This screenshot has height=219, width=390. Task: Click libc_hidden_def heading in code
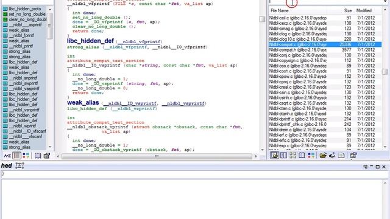pyautogui.click(x=90, y=41)
